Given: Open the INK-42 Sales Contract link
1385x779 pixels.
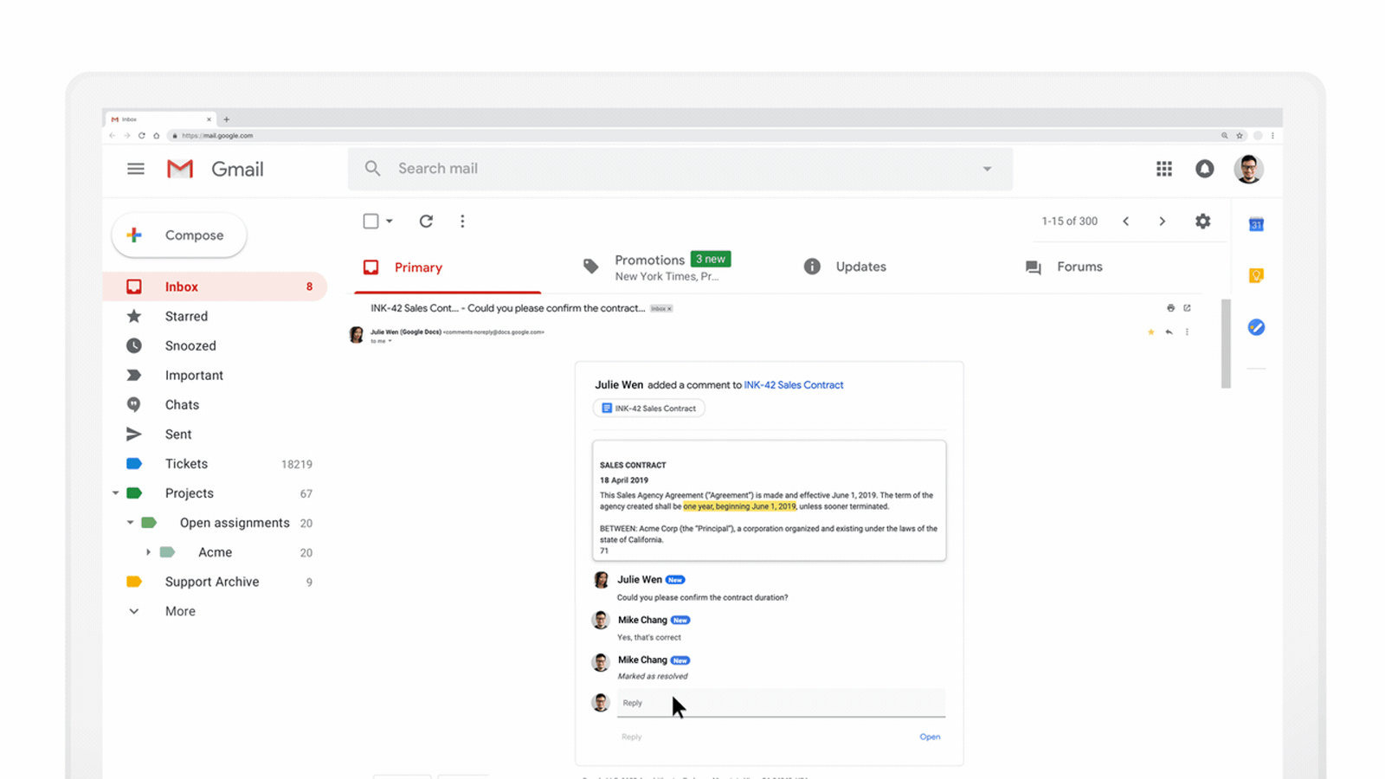Looking at the screenshot, I should pyautogui.click(x=793, y=385).
